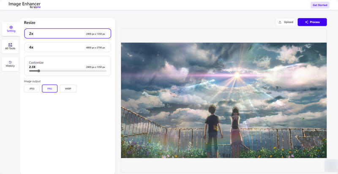This screenshot has width=338, height=174.
Task: Click the Upload arrow icon
Action: point(280,22)
